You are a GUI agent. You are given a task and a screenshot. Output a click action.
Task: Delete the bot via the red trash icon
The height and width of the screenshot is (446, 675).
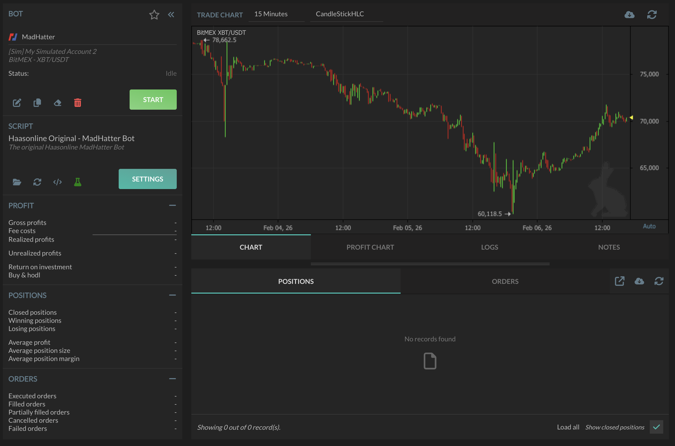click(78, 103)
